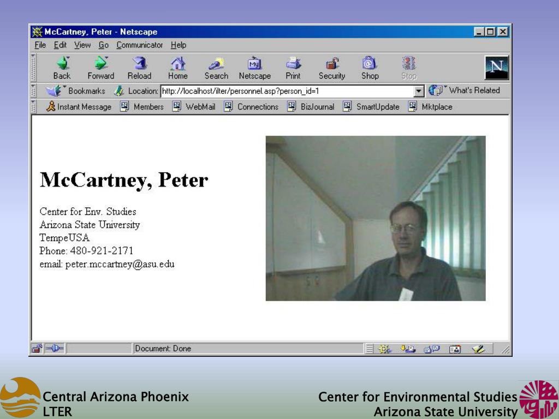Click the status bar security padlock icon
Viewport: 559px width, 419px height.
tap(37, 349)
